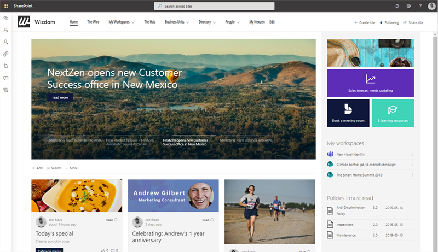This screenshot has width=438, height=252.
Task: Open notifications bell icon
Action: 397,6
